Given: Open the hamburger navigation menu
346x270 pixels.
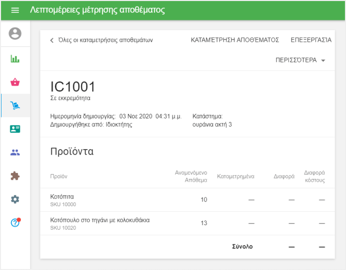Looking at the screenshot, I should tap(15, 10).
